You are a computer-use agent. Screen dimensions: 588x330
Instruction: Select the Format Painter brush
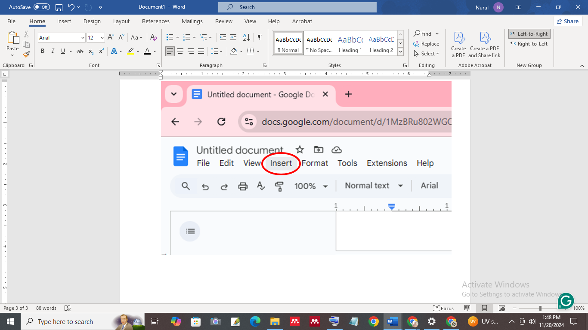coord(26,54)
